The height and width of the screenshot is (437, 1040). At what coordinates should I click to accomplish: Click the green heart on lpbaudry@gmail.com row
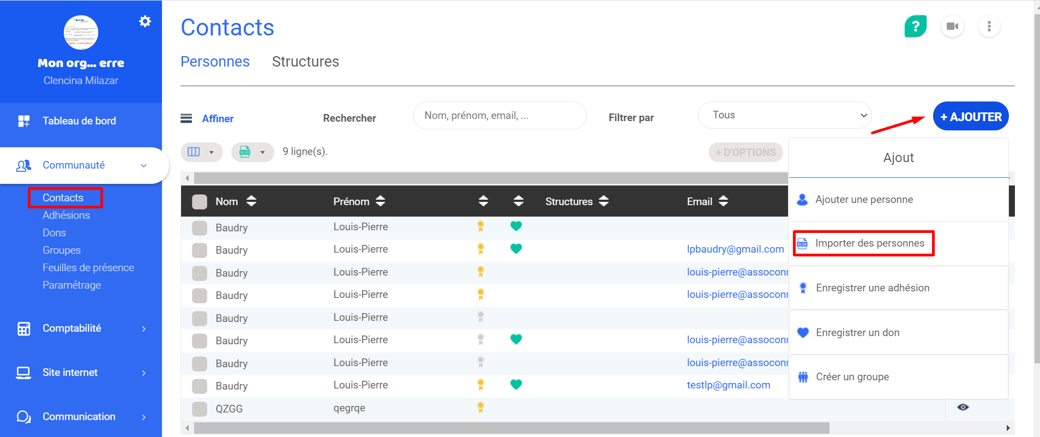[x=516, y=249]
